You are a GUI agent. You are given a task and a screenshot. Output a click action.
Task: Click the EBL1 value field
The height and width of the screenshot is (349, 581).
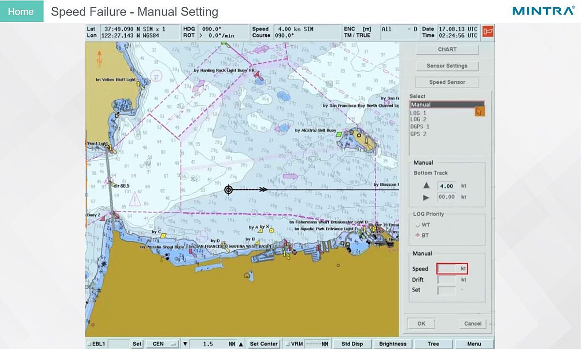119,344
